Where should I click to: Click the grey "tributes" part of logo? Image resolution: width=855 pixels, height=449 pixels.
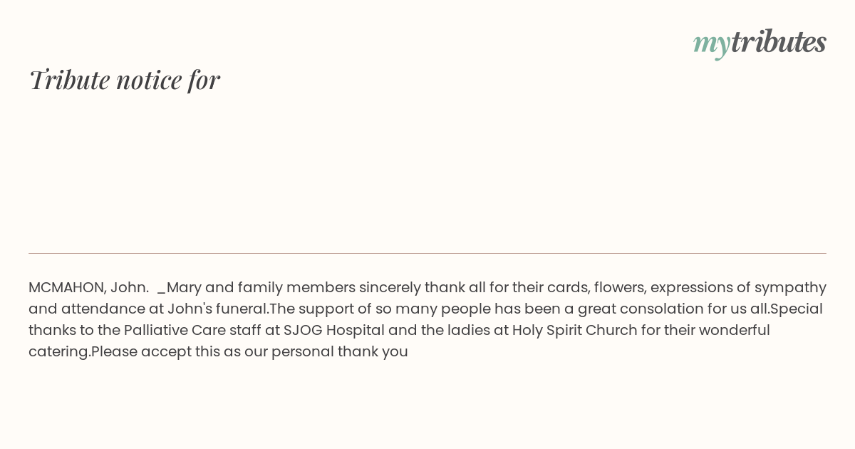[779, 41]
